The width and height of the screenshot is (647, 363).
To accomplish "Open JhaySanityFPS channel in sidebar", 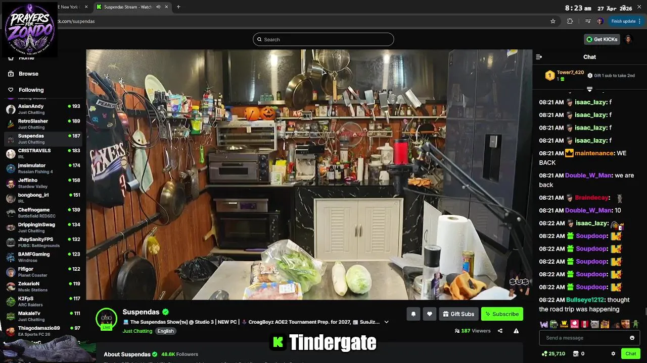I will tap(42, 242).
